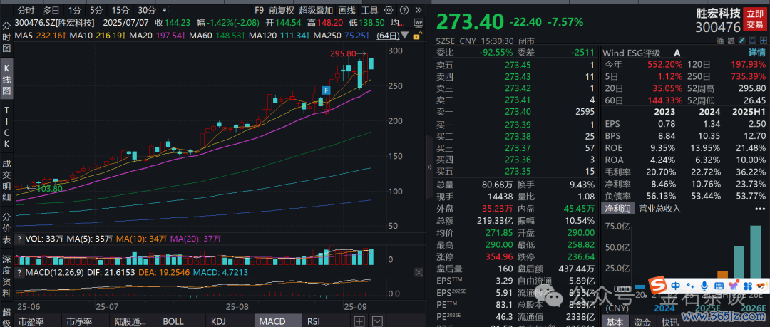Click the 卖一 273.40 order row
Image resolution: width=770 pixels, height=327 pixels.
[x=515, y=113]
